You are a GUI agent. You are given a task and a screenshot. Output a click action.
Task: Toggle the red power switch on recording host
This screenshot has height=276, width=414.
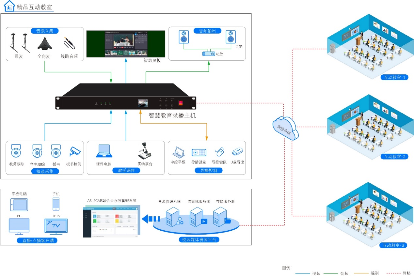(x=180, y=103)
